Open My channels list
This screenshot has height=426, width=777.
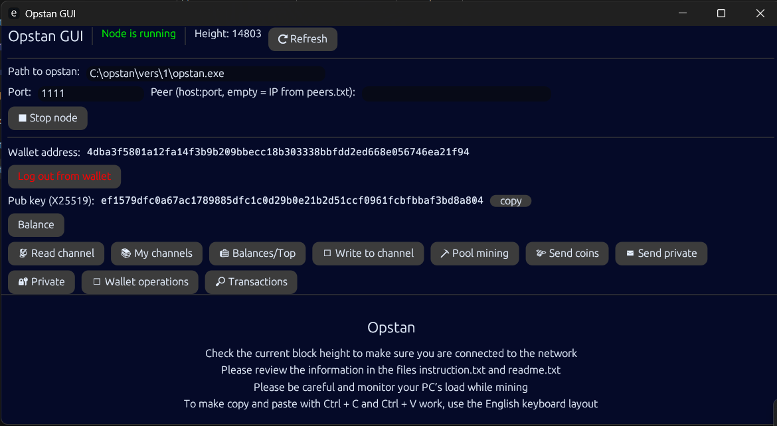[x=156, y=253]
